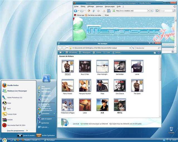This screenshot has height=142, width=178.
Task: Switch explorer view to Miniatures
Action: tap(71, 52)
